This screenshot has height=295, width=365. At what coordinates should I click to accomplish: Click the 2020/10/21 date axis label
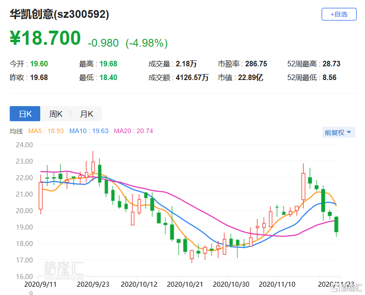(x=185, y=284)
